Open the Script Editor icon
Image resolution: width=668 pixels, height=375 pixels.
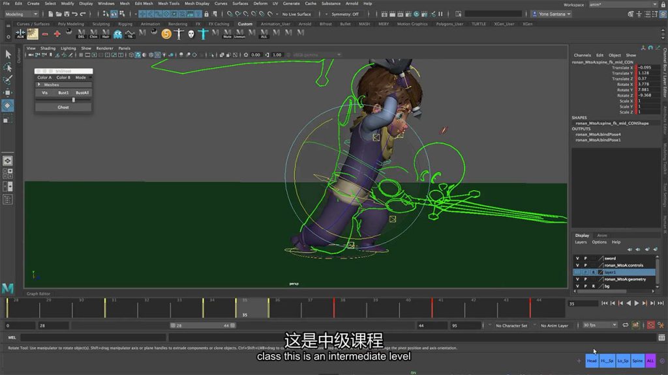[661, 338]
